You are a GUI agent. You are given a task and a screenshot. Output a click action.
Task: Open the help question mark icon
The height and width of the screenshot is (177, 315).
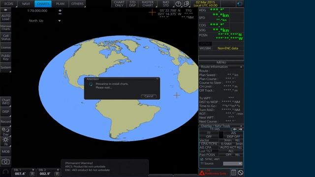[178, 4]
